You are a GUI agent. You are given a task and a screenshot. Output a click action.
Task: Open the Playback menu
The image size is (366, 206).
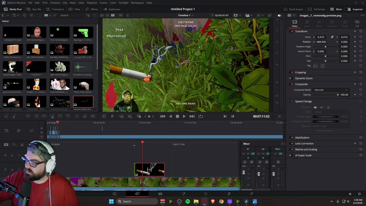click(92, 3)
